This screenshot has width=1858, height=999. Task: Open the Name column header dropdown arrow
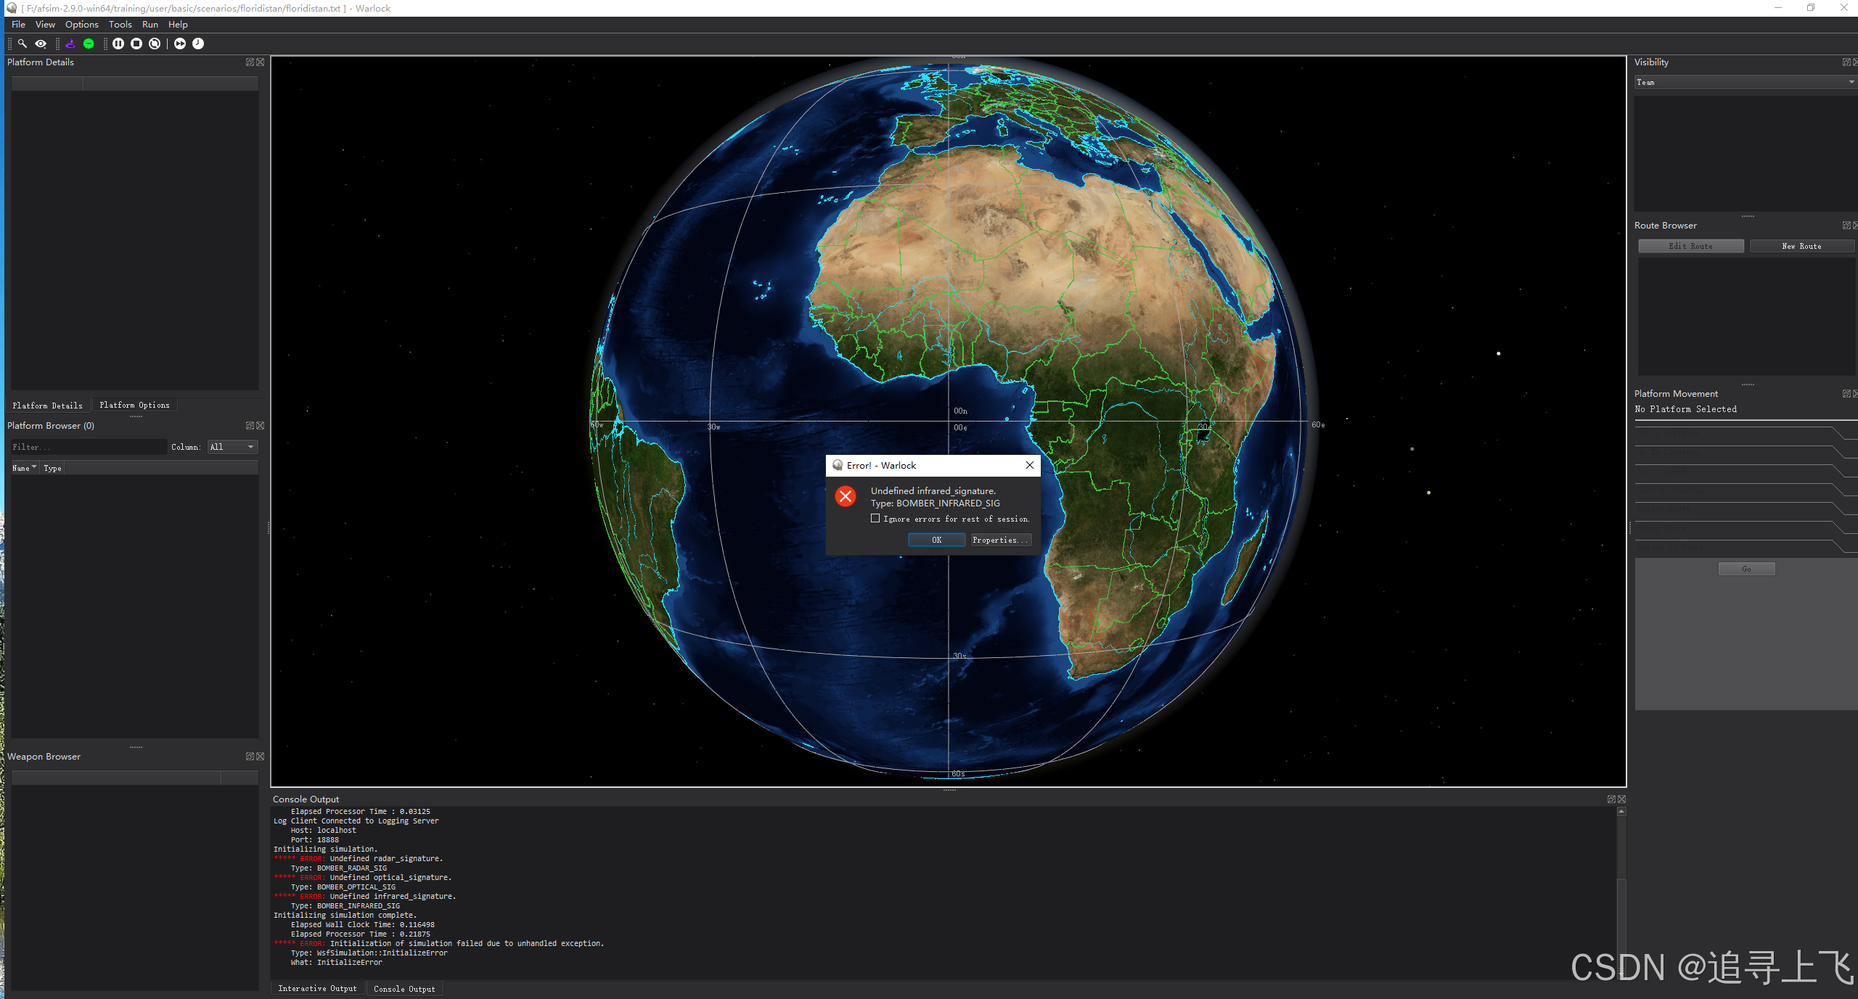coord(34,468)
